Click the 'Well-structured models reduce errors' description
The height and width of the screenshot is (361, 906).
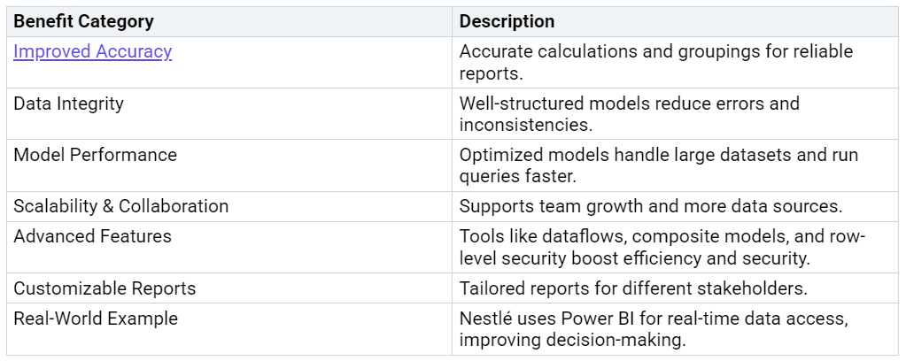[x=629, y=114]
